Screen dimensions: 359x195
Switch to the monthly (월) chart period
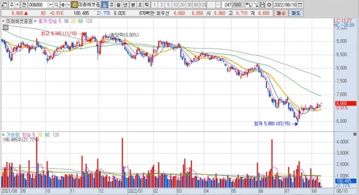[x=118, y=5]
